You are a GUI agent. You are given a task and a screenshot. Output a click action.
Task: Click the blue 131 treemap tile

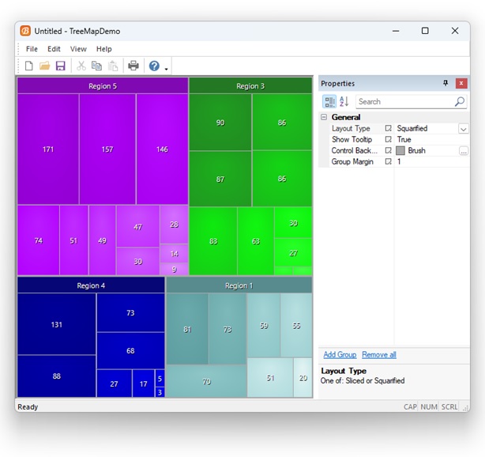[57, 324]
